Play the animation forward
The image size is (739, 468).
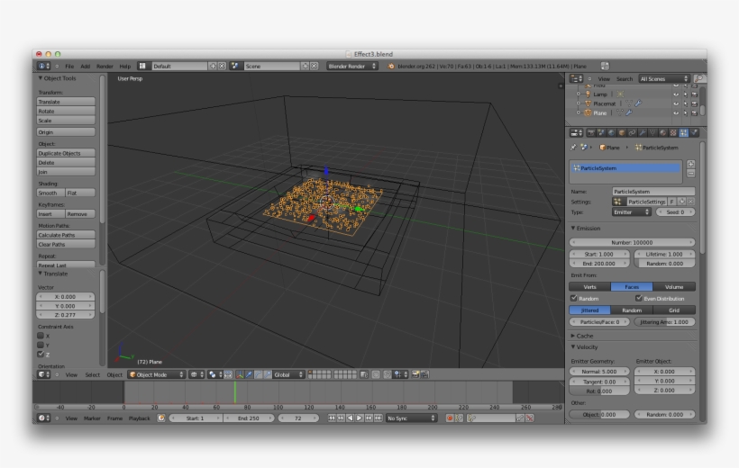pyautogui.click(x=359, y=418)
